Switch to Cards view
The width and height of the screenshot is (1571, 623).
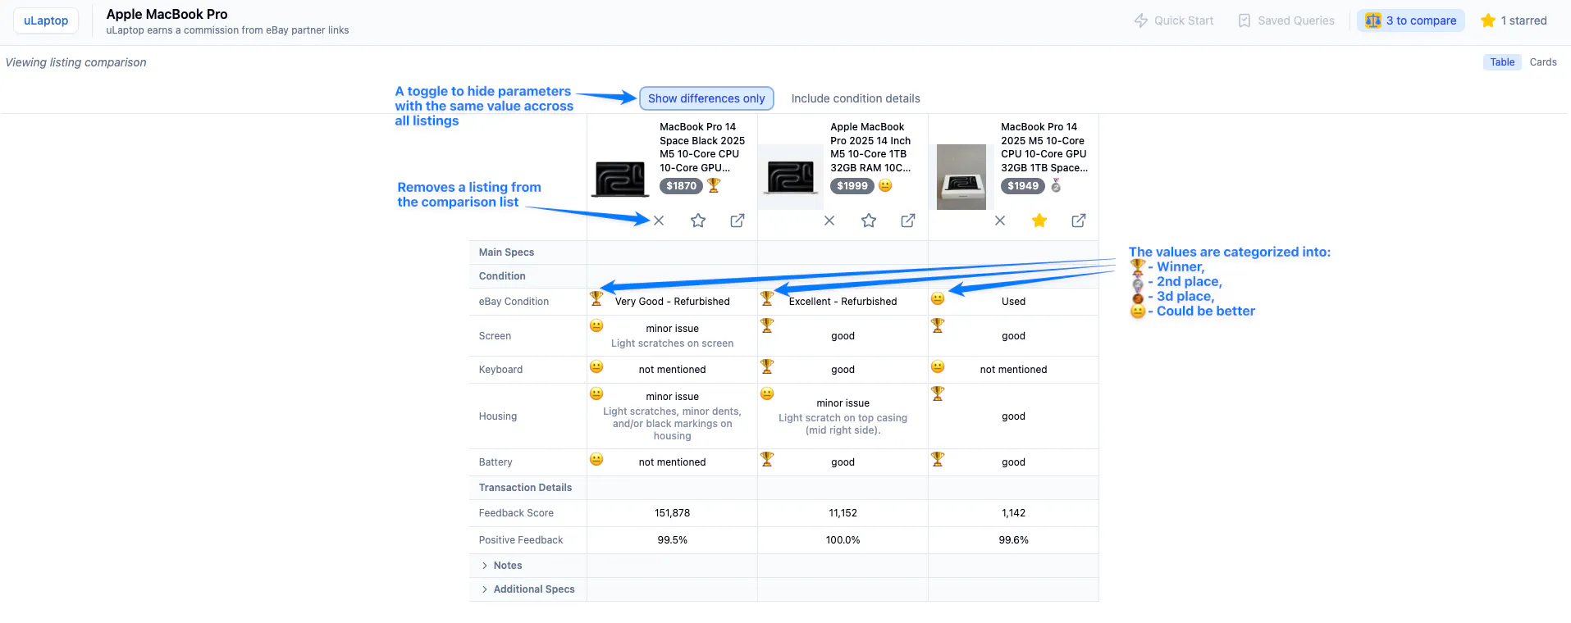(1543, 62)
